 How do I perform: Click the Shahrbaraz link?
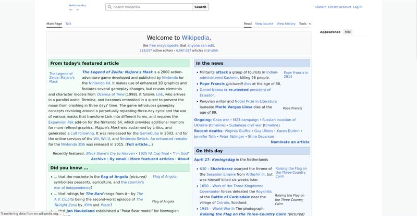(x=221, y=169)
